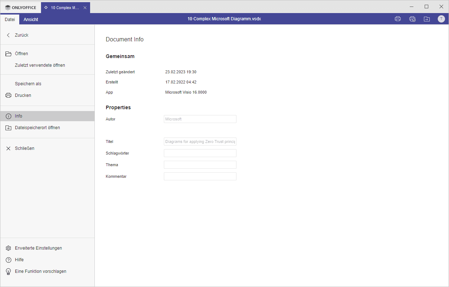Click the Microsoft Visio 16.0000 value
This screenshot has width=449, height=287.
(x=186, y=92)
